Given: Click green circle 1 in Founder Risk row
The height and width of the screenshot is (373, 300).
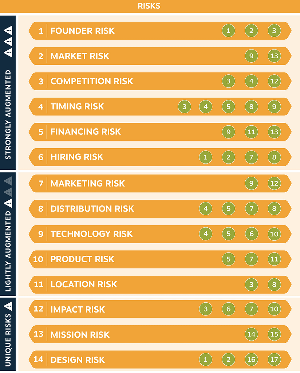Looking at the screenshot, I should pos(228,31).
